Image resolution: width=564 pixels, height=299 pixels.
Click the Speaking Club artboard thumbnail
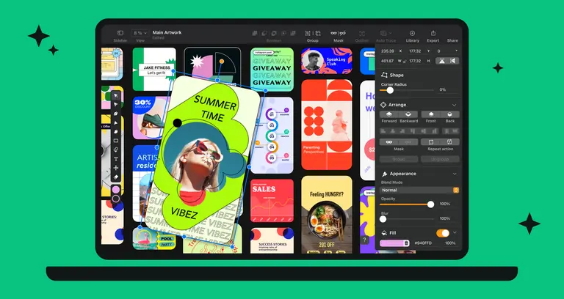[x=327, y=61]
